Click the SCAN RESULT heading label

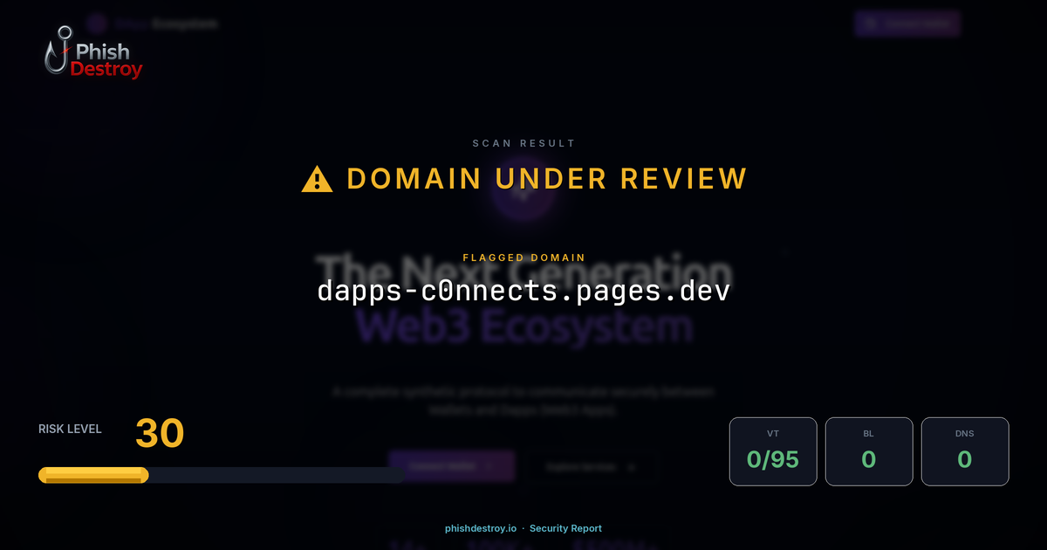pyautogui.click(x=523, y=142)
